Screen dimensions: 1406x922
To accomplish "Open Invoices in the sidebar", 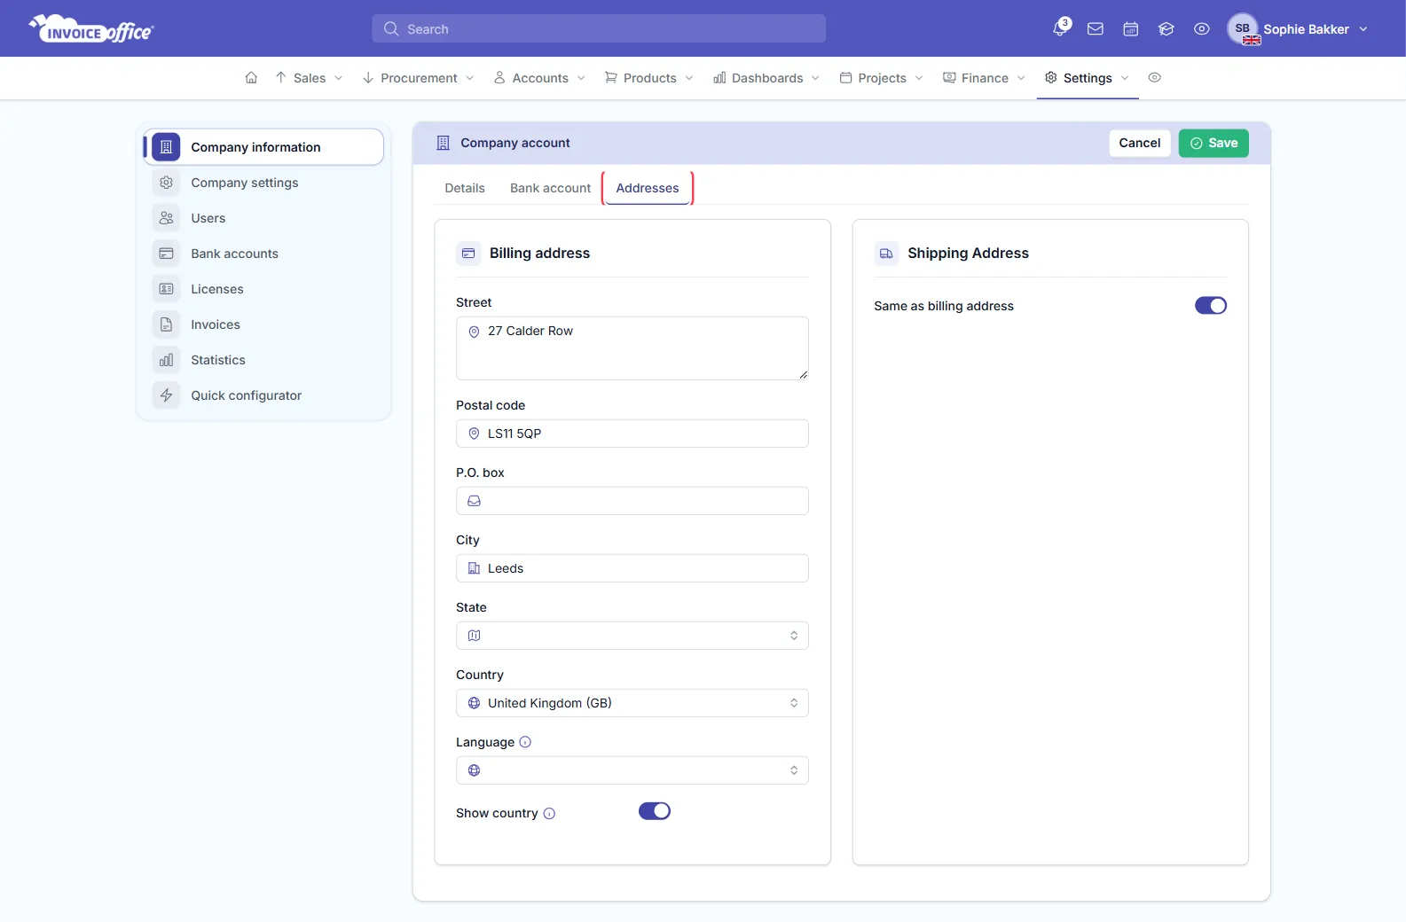I will click(x=264, y=324).
